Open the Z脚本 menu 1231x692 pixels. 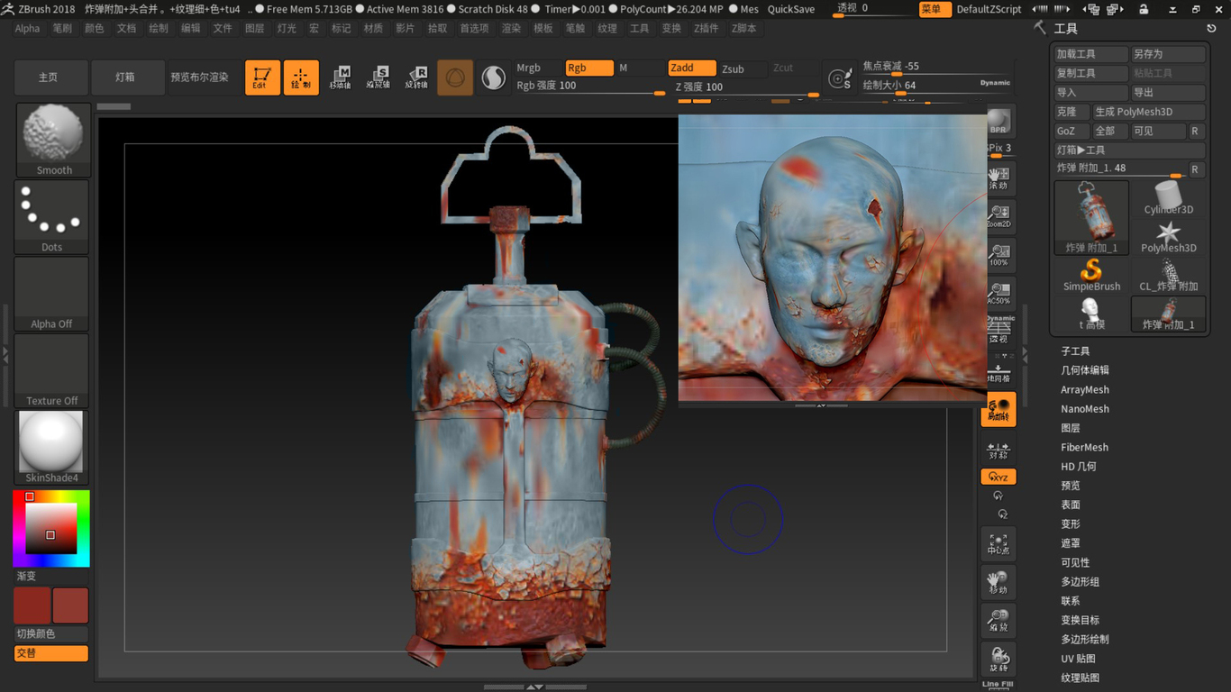point(744,29)
